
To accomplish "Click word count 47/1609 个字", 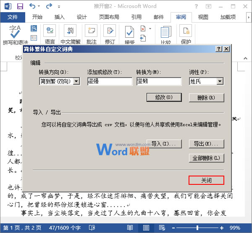I will coord(65,228).
